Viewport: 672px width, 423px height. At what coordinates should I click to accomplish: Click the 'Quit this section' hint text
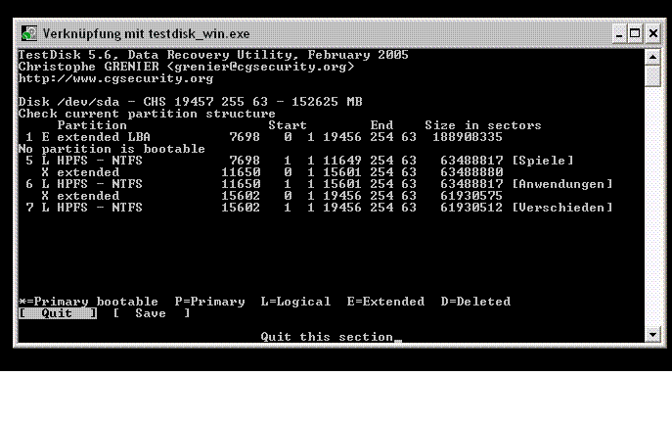327,337
